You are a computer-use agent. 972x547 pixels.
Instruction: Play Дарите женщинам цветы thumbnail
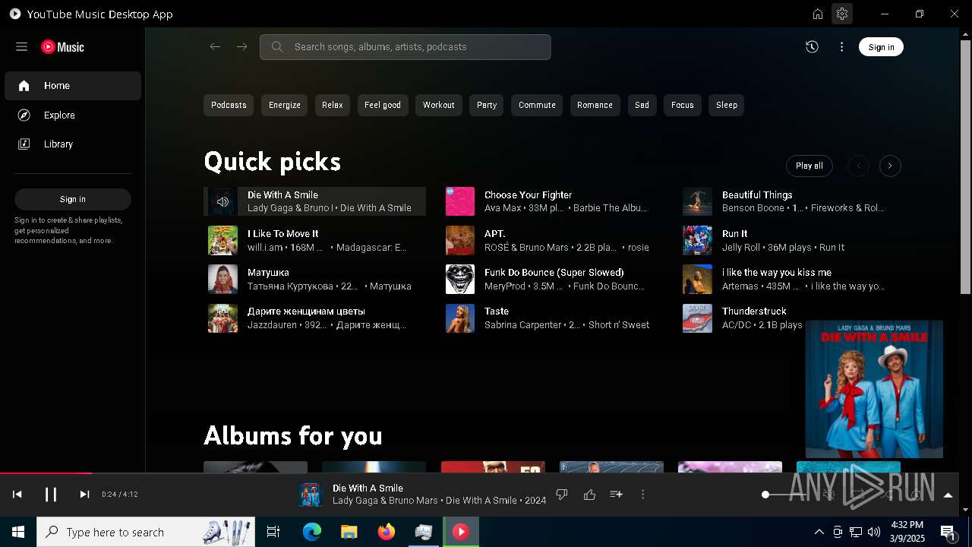click(222, 318)
